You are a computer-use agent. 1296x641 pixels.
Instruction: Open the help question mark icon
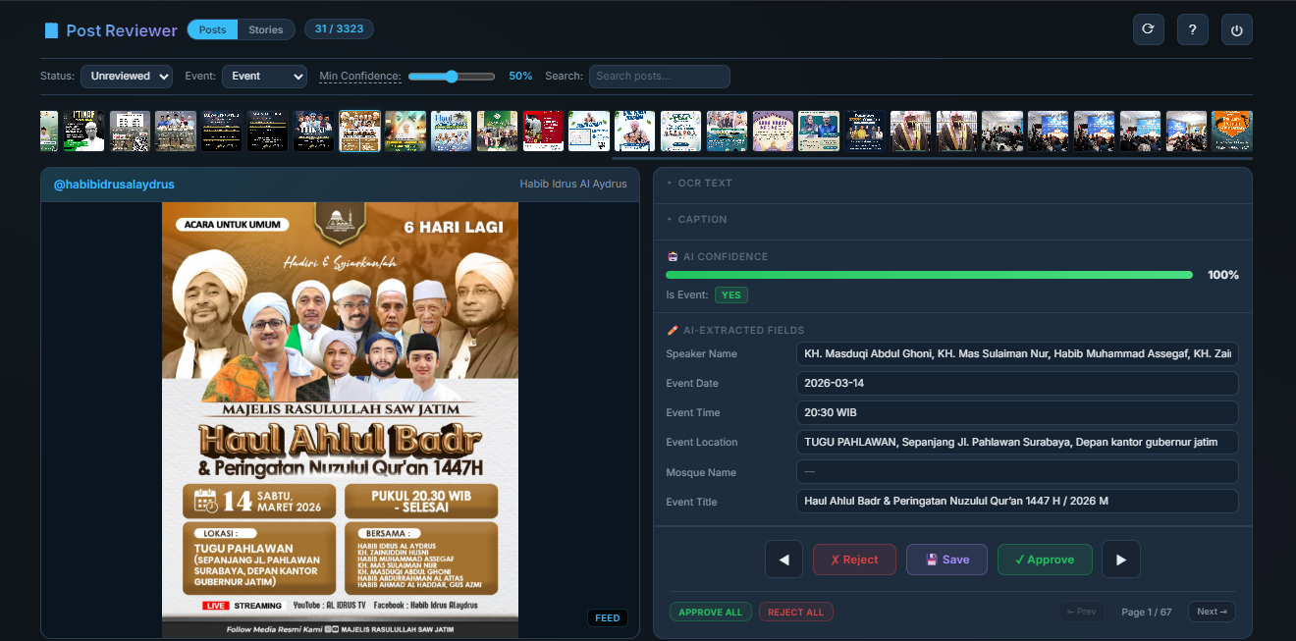1192,29
